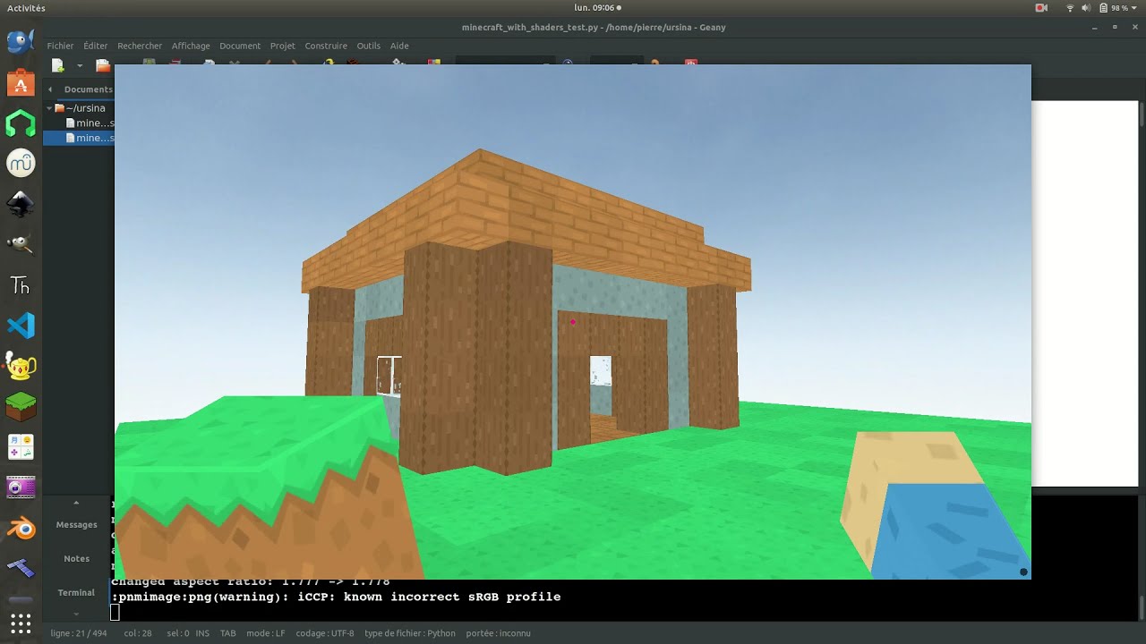Click the 'mode : LF' status entry
The image size is (1146, 644).
(x=266, y=633)
